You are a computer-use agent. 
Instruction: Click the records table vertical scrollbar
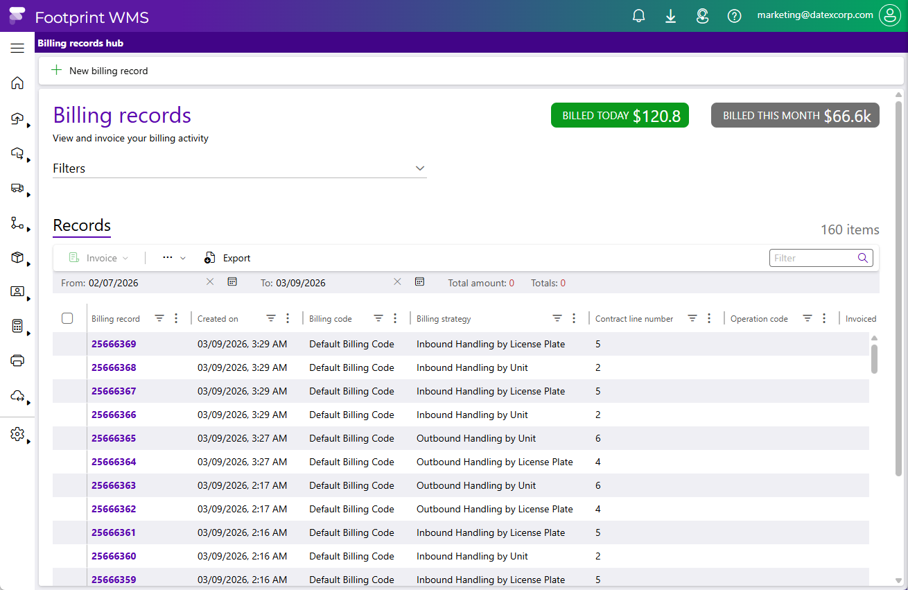click(x=874, y=358)
